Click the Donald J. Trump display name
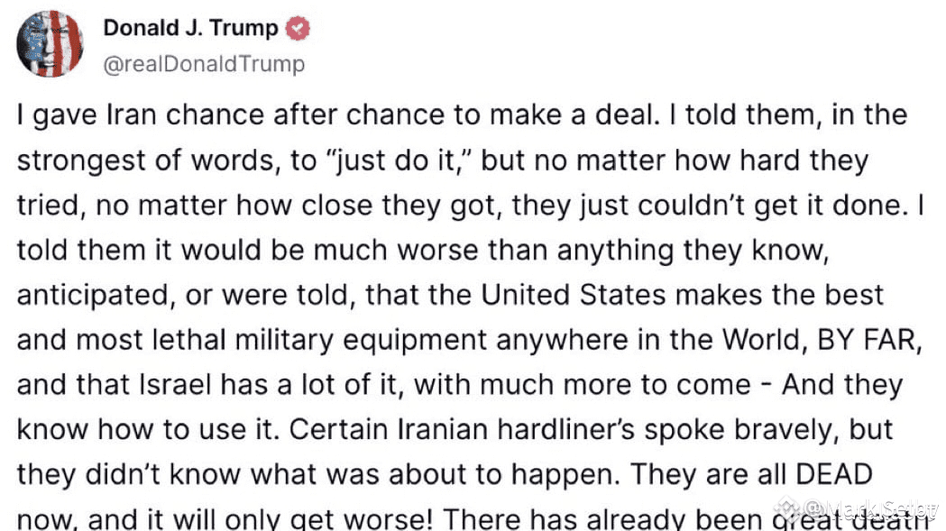This screenshot has width=946, height=531. (x=190, y=28)
